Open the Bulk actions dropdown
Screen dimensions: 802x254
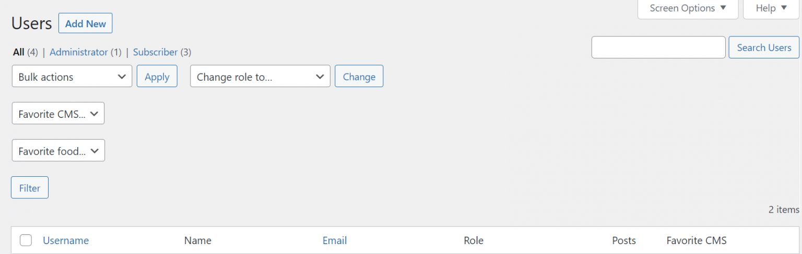[72, 76]
